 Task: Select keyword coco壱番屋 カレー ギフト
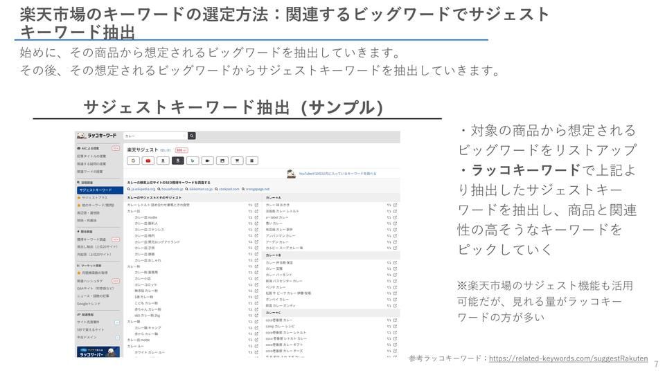(x=285, y=345)
